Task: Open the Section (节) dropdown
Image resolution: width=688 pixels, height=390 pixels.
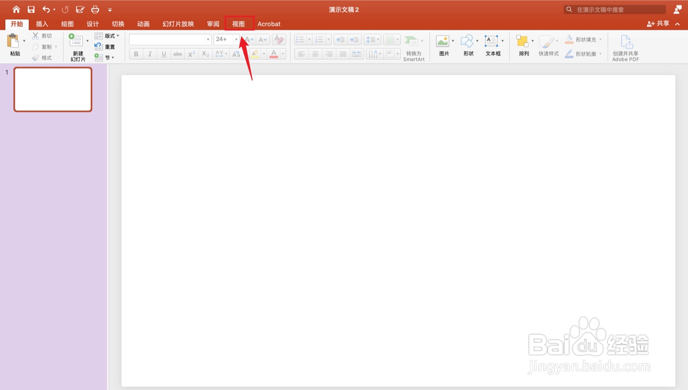Action: coord(104,58)
